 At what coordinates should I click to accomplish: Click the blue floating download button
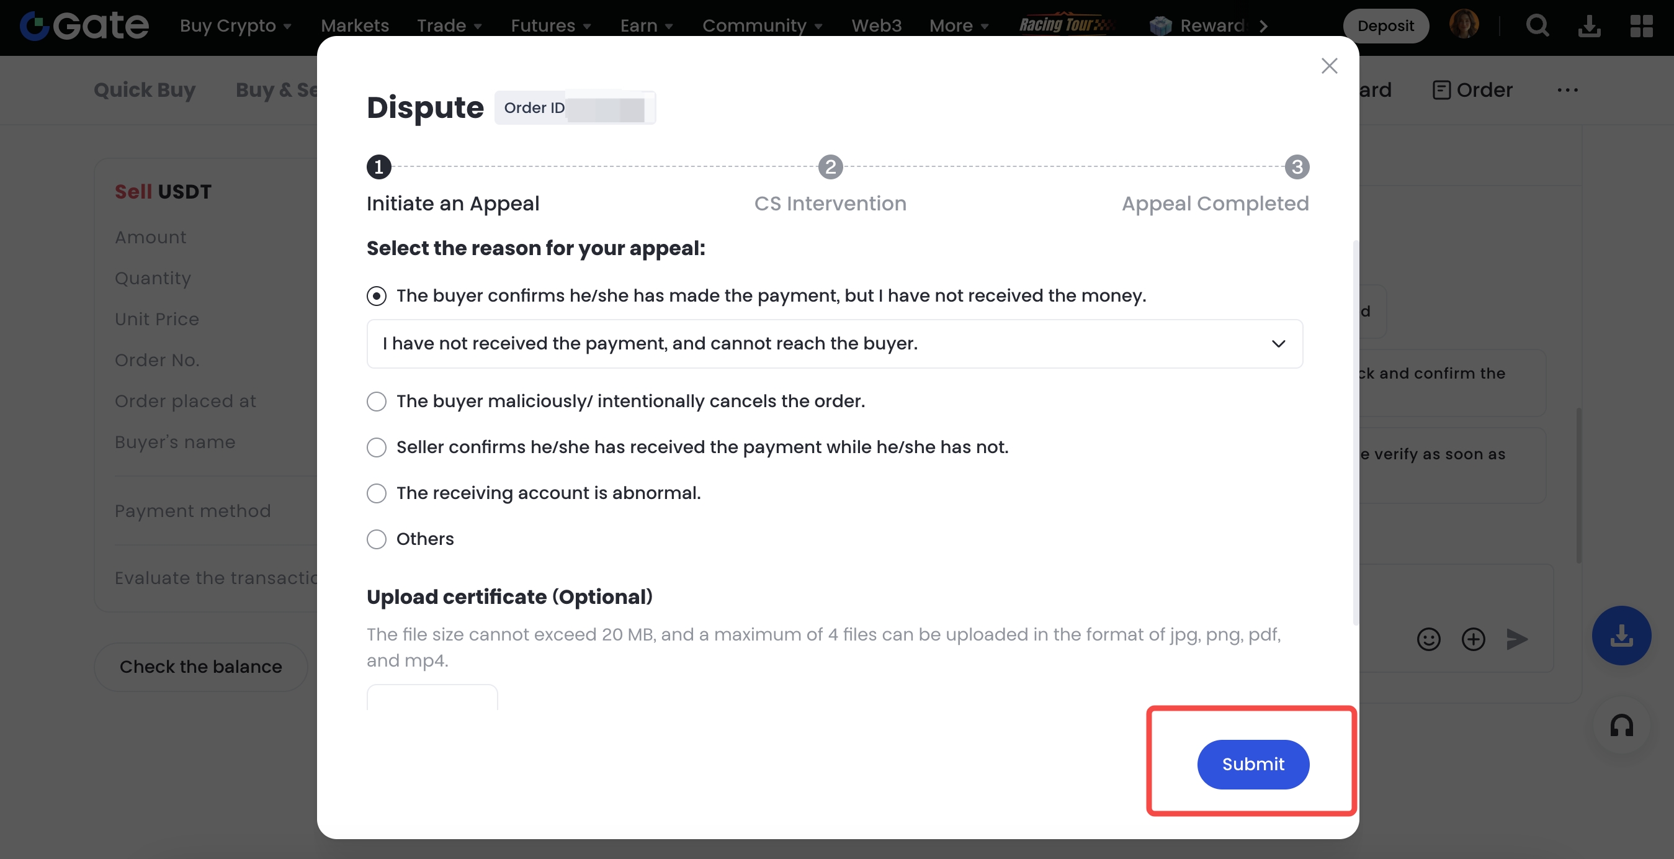[1621, 636]
